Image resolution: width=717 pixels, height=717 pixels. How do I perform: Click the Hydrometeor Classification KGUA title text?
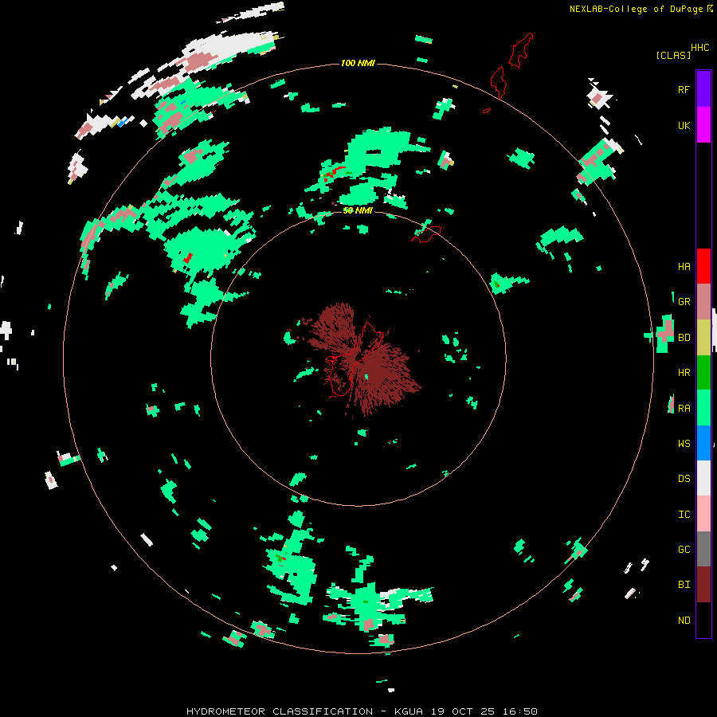[362, 711]
